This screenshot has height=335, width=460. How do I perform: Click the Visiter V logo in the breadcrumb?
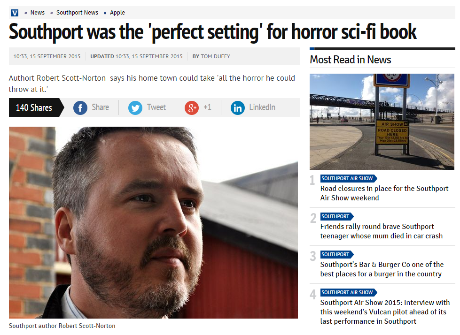pyautogui.click(x=15, y=13)
